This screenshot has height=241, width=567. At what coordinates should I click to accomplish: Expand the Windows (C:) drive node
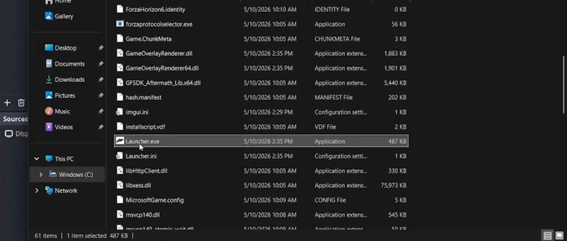tap(41, 174)
